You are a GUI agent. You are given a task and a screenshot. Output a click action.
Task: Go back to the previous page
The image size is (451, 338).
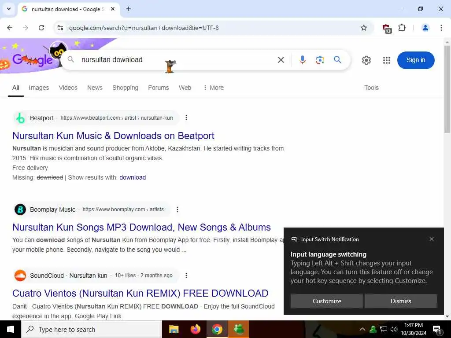coord(10,28)
